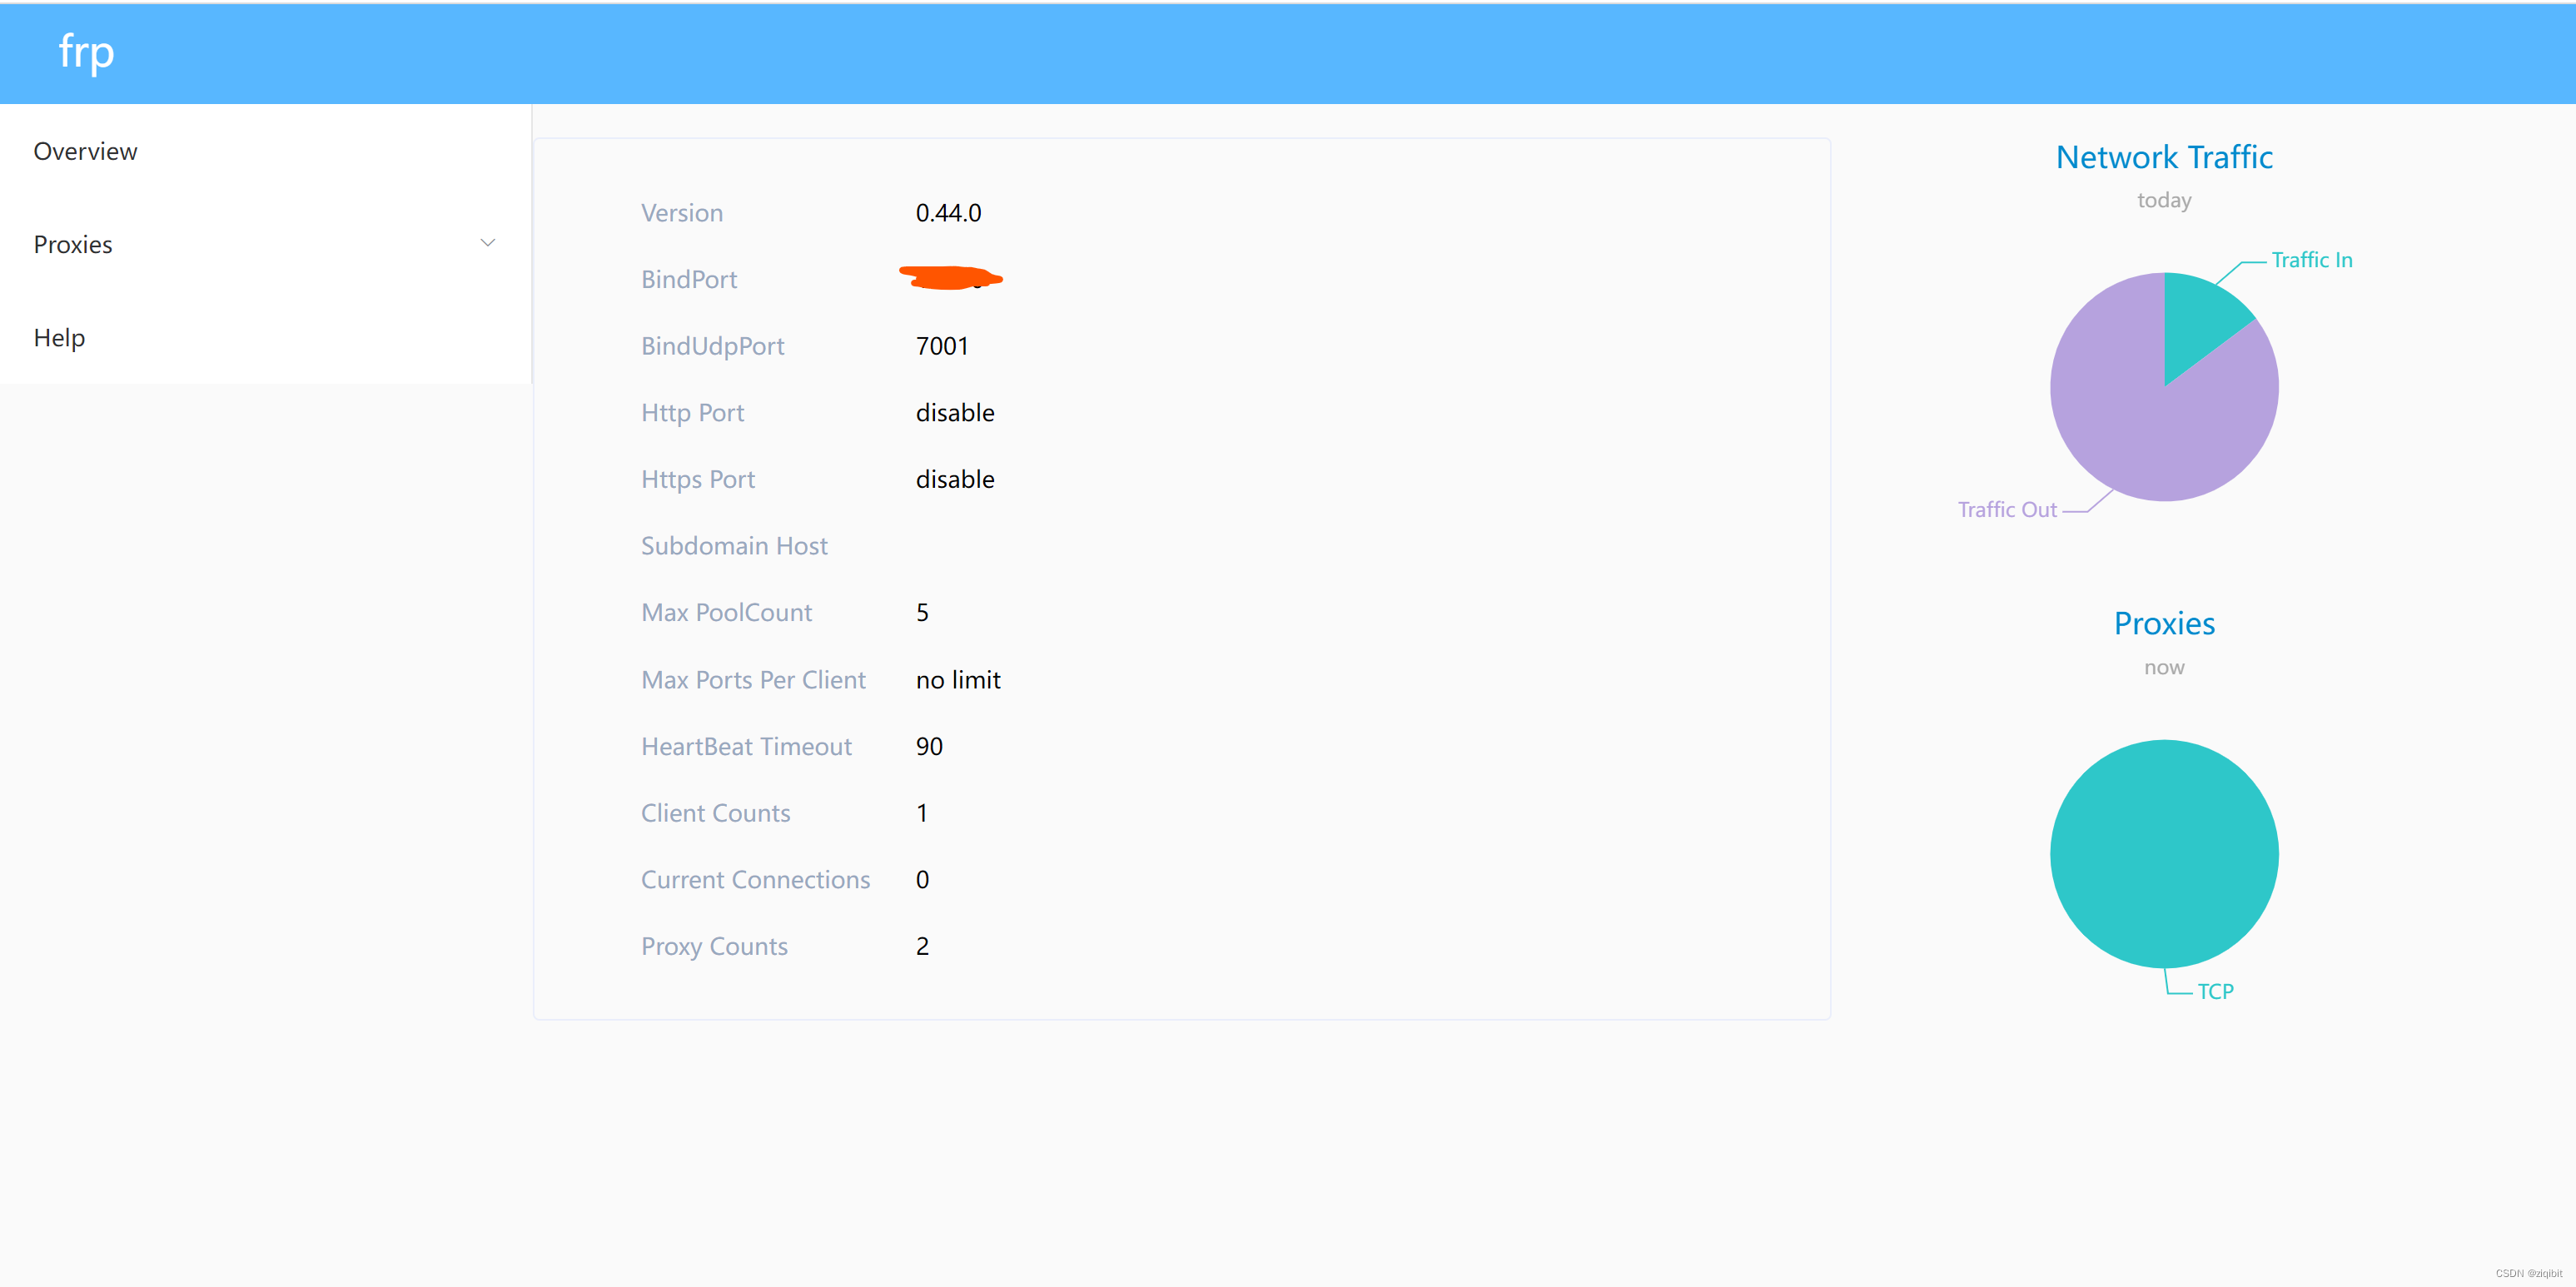Click the HeartBeat Timeout value 90
Image resolution: width=2576 pixels, height=1287 pixels.
coord(929,746)
